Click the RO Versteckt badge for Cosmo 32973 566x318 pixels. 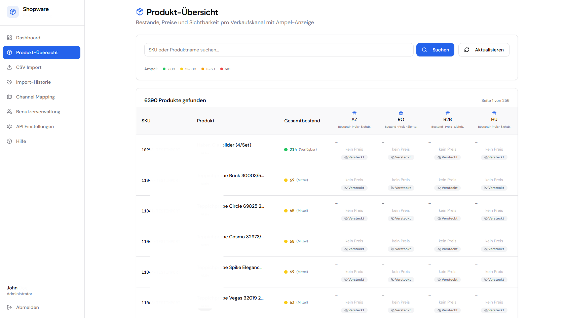click(401, 249)
